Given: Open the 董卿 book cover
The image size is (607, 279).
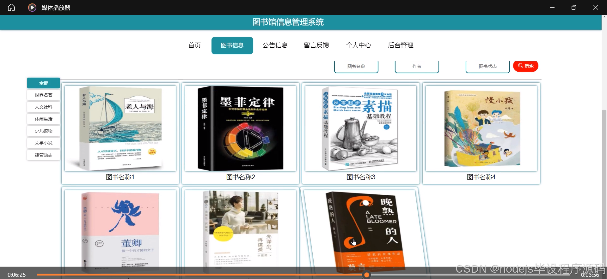Looking at the screenshot, I should point(120,232).
